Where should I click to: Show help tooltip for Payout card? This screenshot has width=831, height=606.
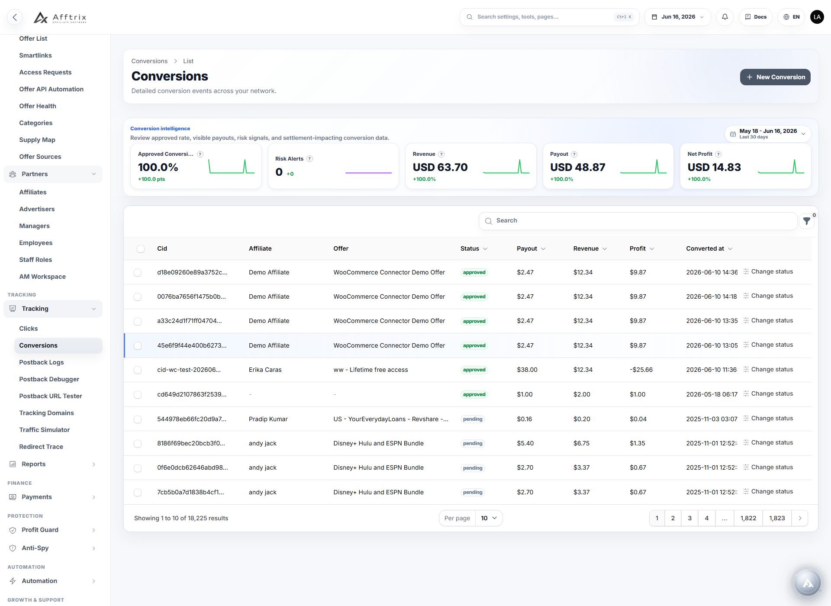tap(574, 154)
